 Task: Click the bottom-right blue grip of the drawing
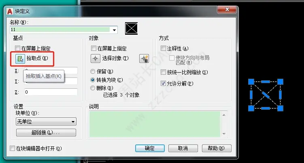pos(280,108)
